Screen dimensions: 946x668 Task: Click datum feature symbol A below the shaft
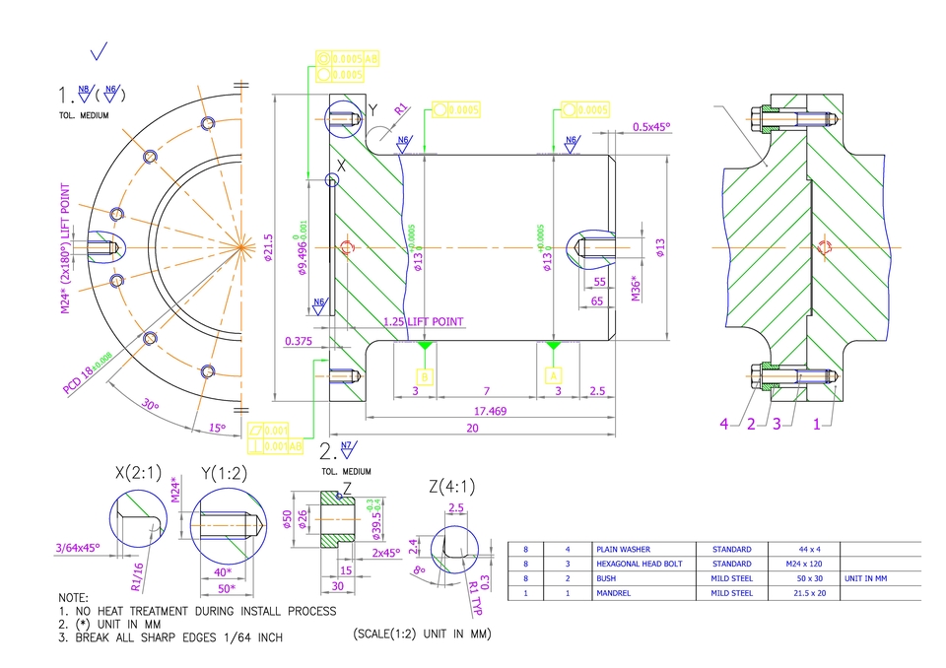(x=552, y=374)
